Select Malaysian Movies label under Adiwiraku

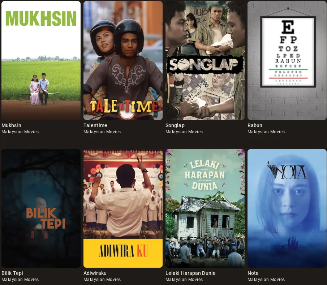102,279
